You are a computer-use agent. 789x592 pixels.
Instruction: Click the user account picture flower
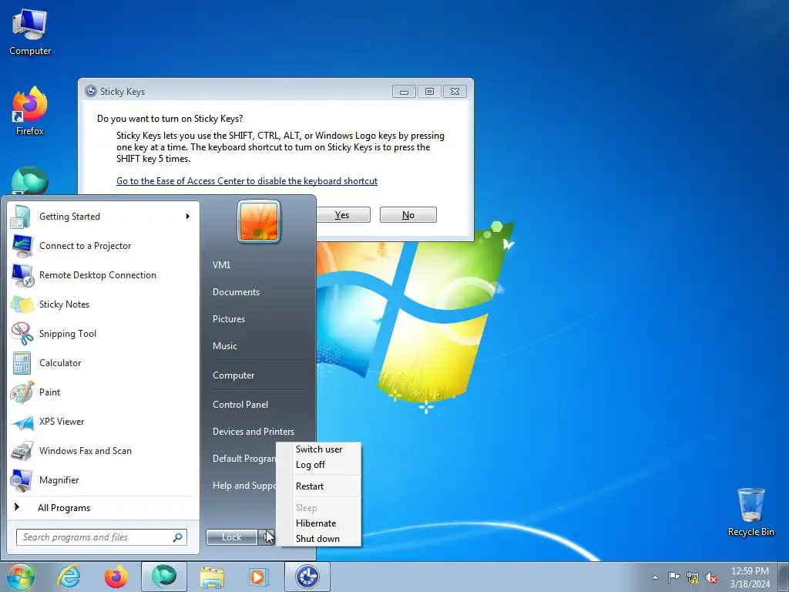click(x=259, y=221)
